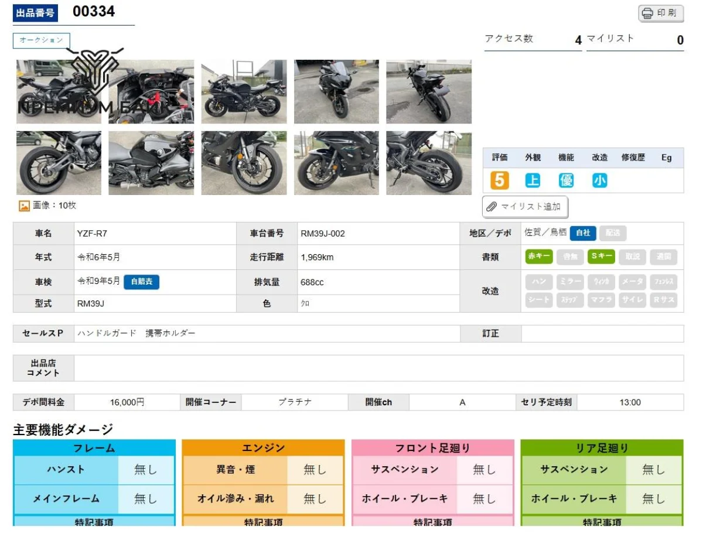The width and height of the screenshot is (703, 554).
Task: Click the image count icon beside 画像:10枚
Action: point(24,206)
